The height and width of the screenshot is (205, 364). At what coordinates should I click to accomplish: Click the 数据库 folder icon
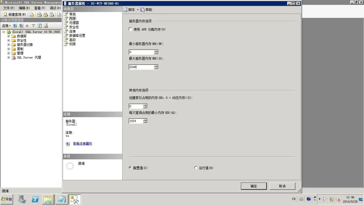click(x=14, y=36)
